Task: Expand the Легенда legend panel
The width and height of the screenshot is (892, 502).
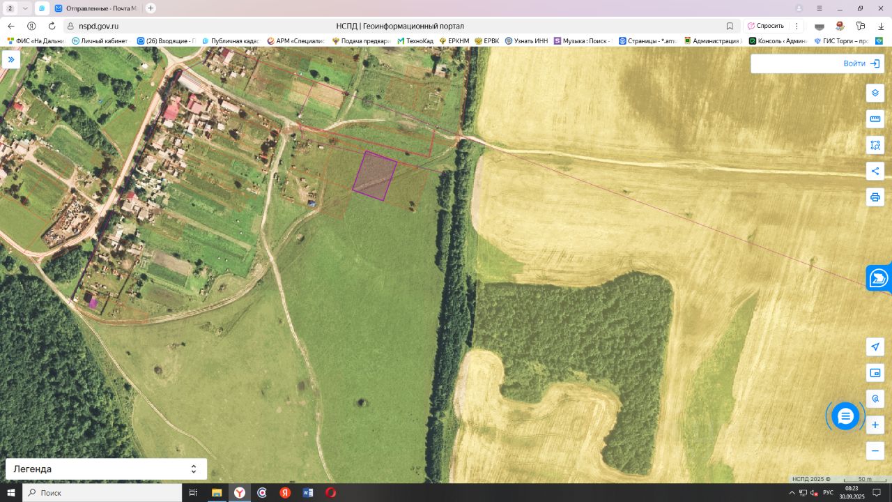Action: pyautogui.click(x=106, y=469)
